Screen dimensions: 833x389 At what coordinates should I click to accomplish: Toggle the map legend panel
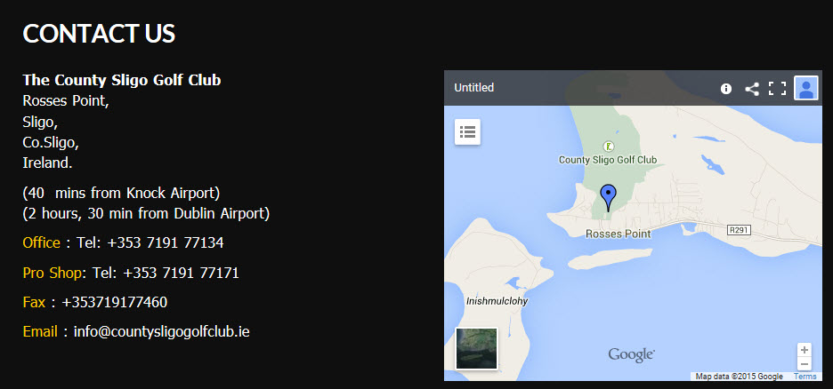467,131
